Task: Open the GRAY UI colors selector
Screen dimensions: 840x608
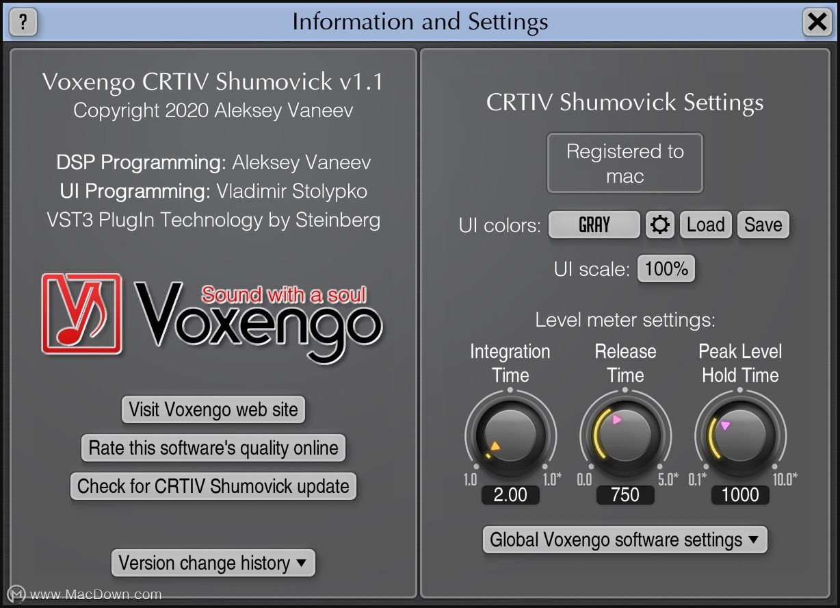Action: [x=594, y=225]
